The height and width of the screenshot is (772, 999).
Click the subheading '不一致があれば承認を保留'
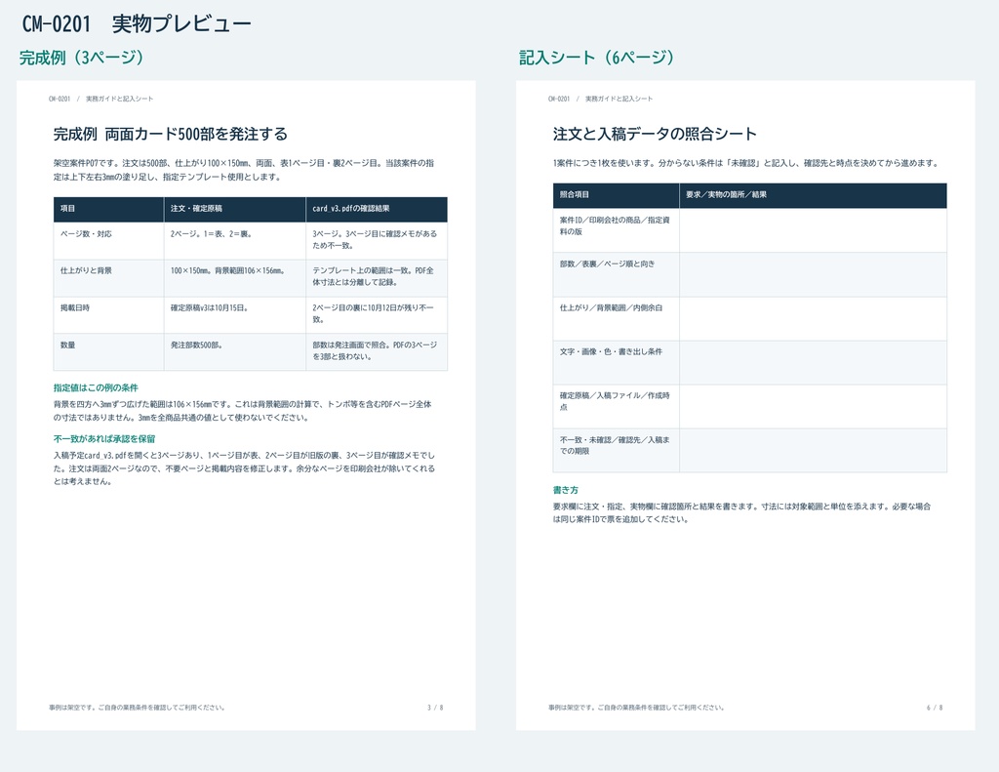coord(104,438)
